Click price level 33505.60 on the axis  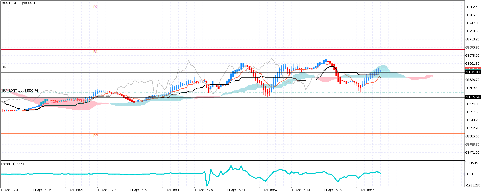[473, 136]
